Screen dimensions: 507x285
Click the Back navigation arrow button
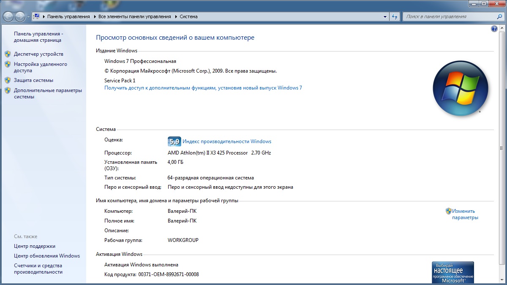click(8, 16)
